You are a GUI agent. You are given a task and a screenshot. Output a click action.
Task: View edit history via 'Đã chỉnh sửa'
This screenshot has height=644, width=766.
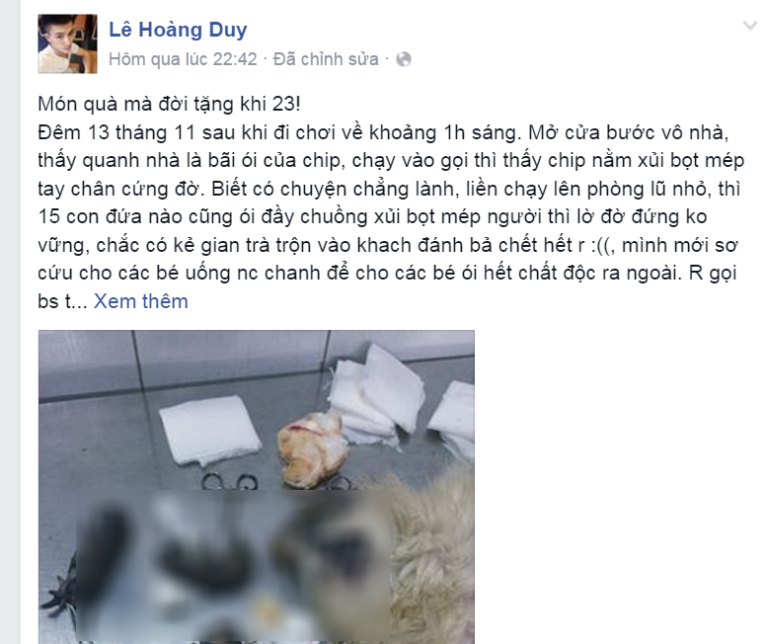326,59
